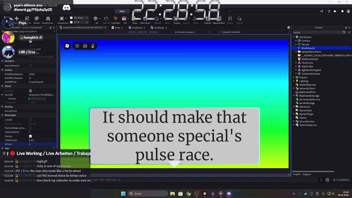
Task: Add a tag with the plus button
Action: [54, 148]
